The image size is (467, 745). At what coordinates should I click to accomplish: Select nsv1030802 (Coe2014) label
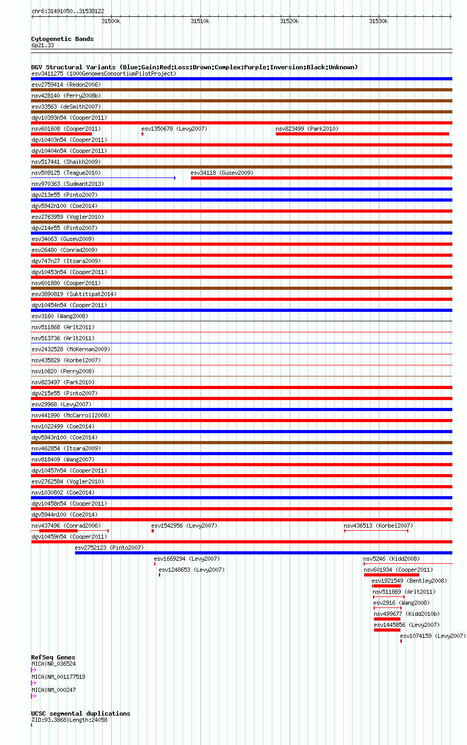(63, 492)
